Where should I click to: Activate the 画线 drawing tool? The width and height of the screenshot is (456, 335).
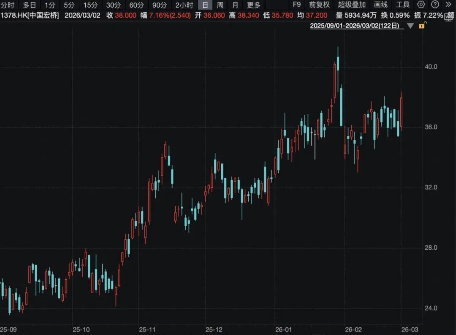pos(381,5)
